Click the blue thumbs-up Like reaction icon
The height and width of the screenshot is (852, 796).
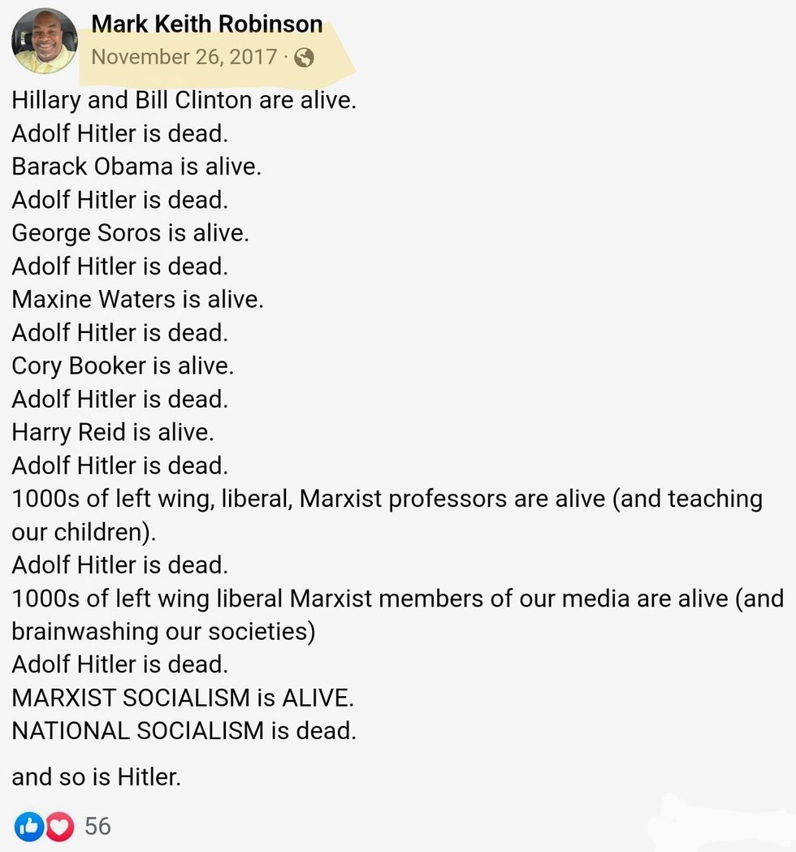28,826
